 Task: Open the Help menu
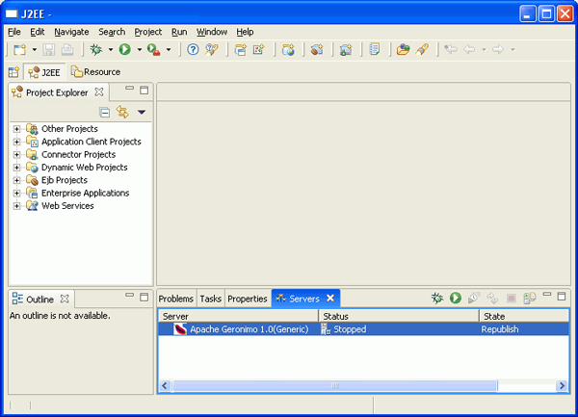pyautogui.click(x=245, y=32)
